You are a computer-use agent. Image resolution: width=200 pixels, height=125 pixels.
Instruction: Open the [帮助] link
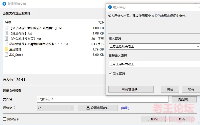(125, 108)
